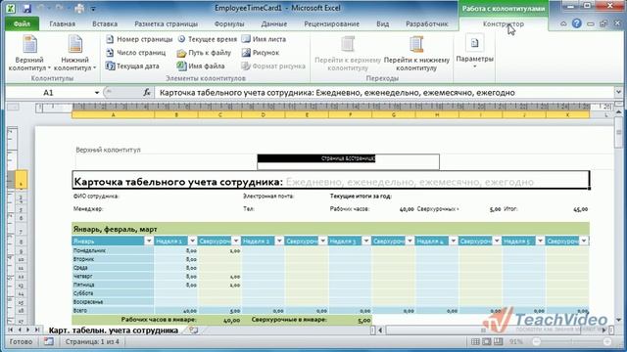Image resolution: width=627 pixels, height=352 pixels.
Task: Go to last sheet navigation arrow
Action: [x=37, y=330]
